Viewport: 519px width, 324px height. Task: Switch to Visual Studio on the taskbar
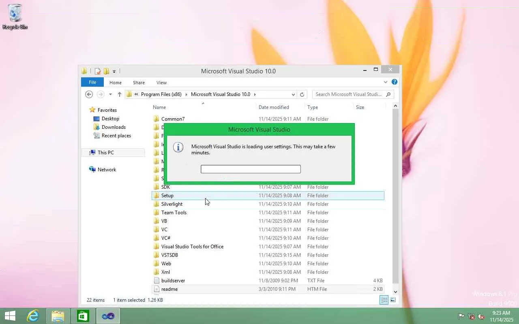[x=108, y=316]
